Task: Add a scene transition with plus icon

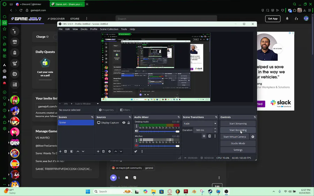Action: coord(204,136)
